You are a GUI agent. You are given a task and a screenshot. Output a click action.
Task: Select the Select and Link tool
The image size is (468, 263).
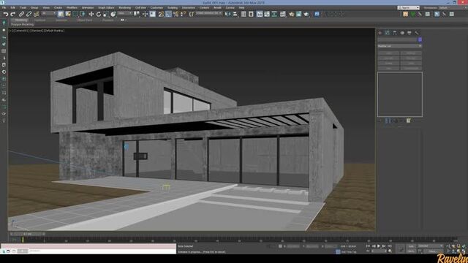pos(21,14)
